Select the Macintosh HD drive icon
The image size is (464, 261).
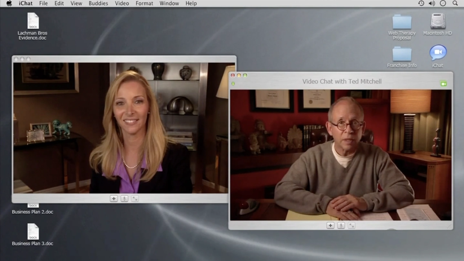pyautogui.click(x=438, y=21)
